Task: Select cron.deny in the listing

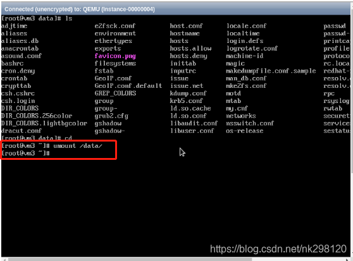Action: pyautogui.click(x=18, y=71)
